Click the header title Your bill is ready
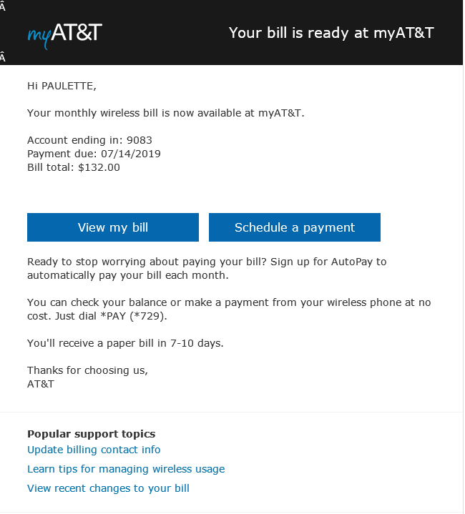Image resolution: width=465 pixels, height=514 pixels. (x=331, y=33)
